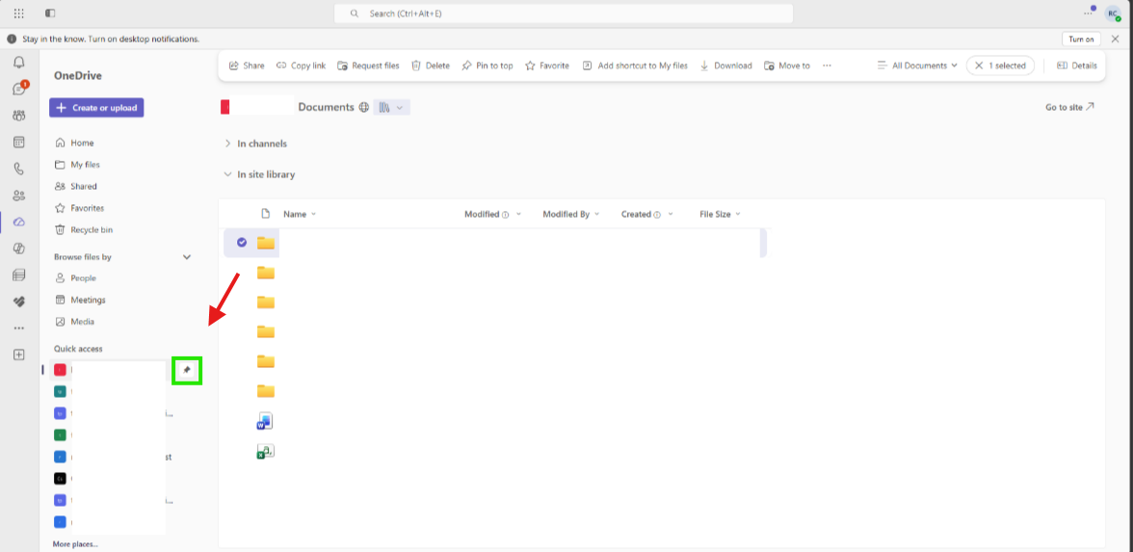The image size is (1133, 552).
Task: Click Turn on for desktop notifications
Action: [x=1082, y=39]
